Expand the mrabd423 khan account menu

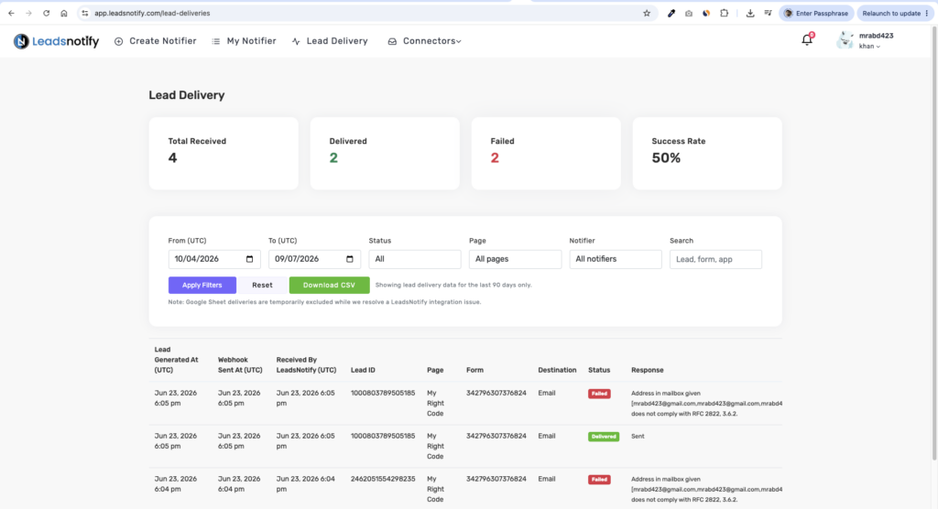pyautogui.click(x=876, y=40)
